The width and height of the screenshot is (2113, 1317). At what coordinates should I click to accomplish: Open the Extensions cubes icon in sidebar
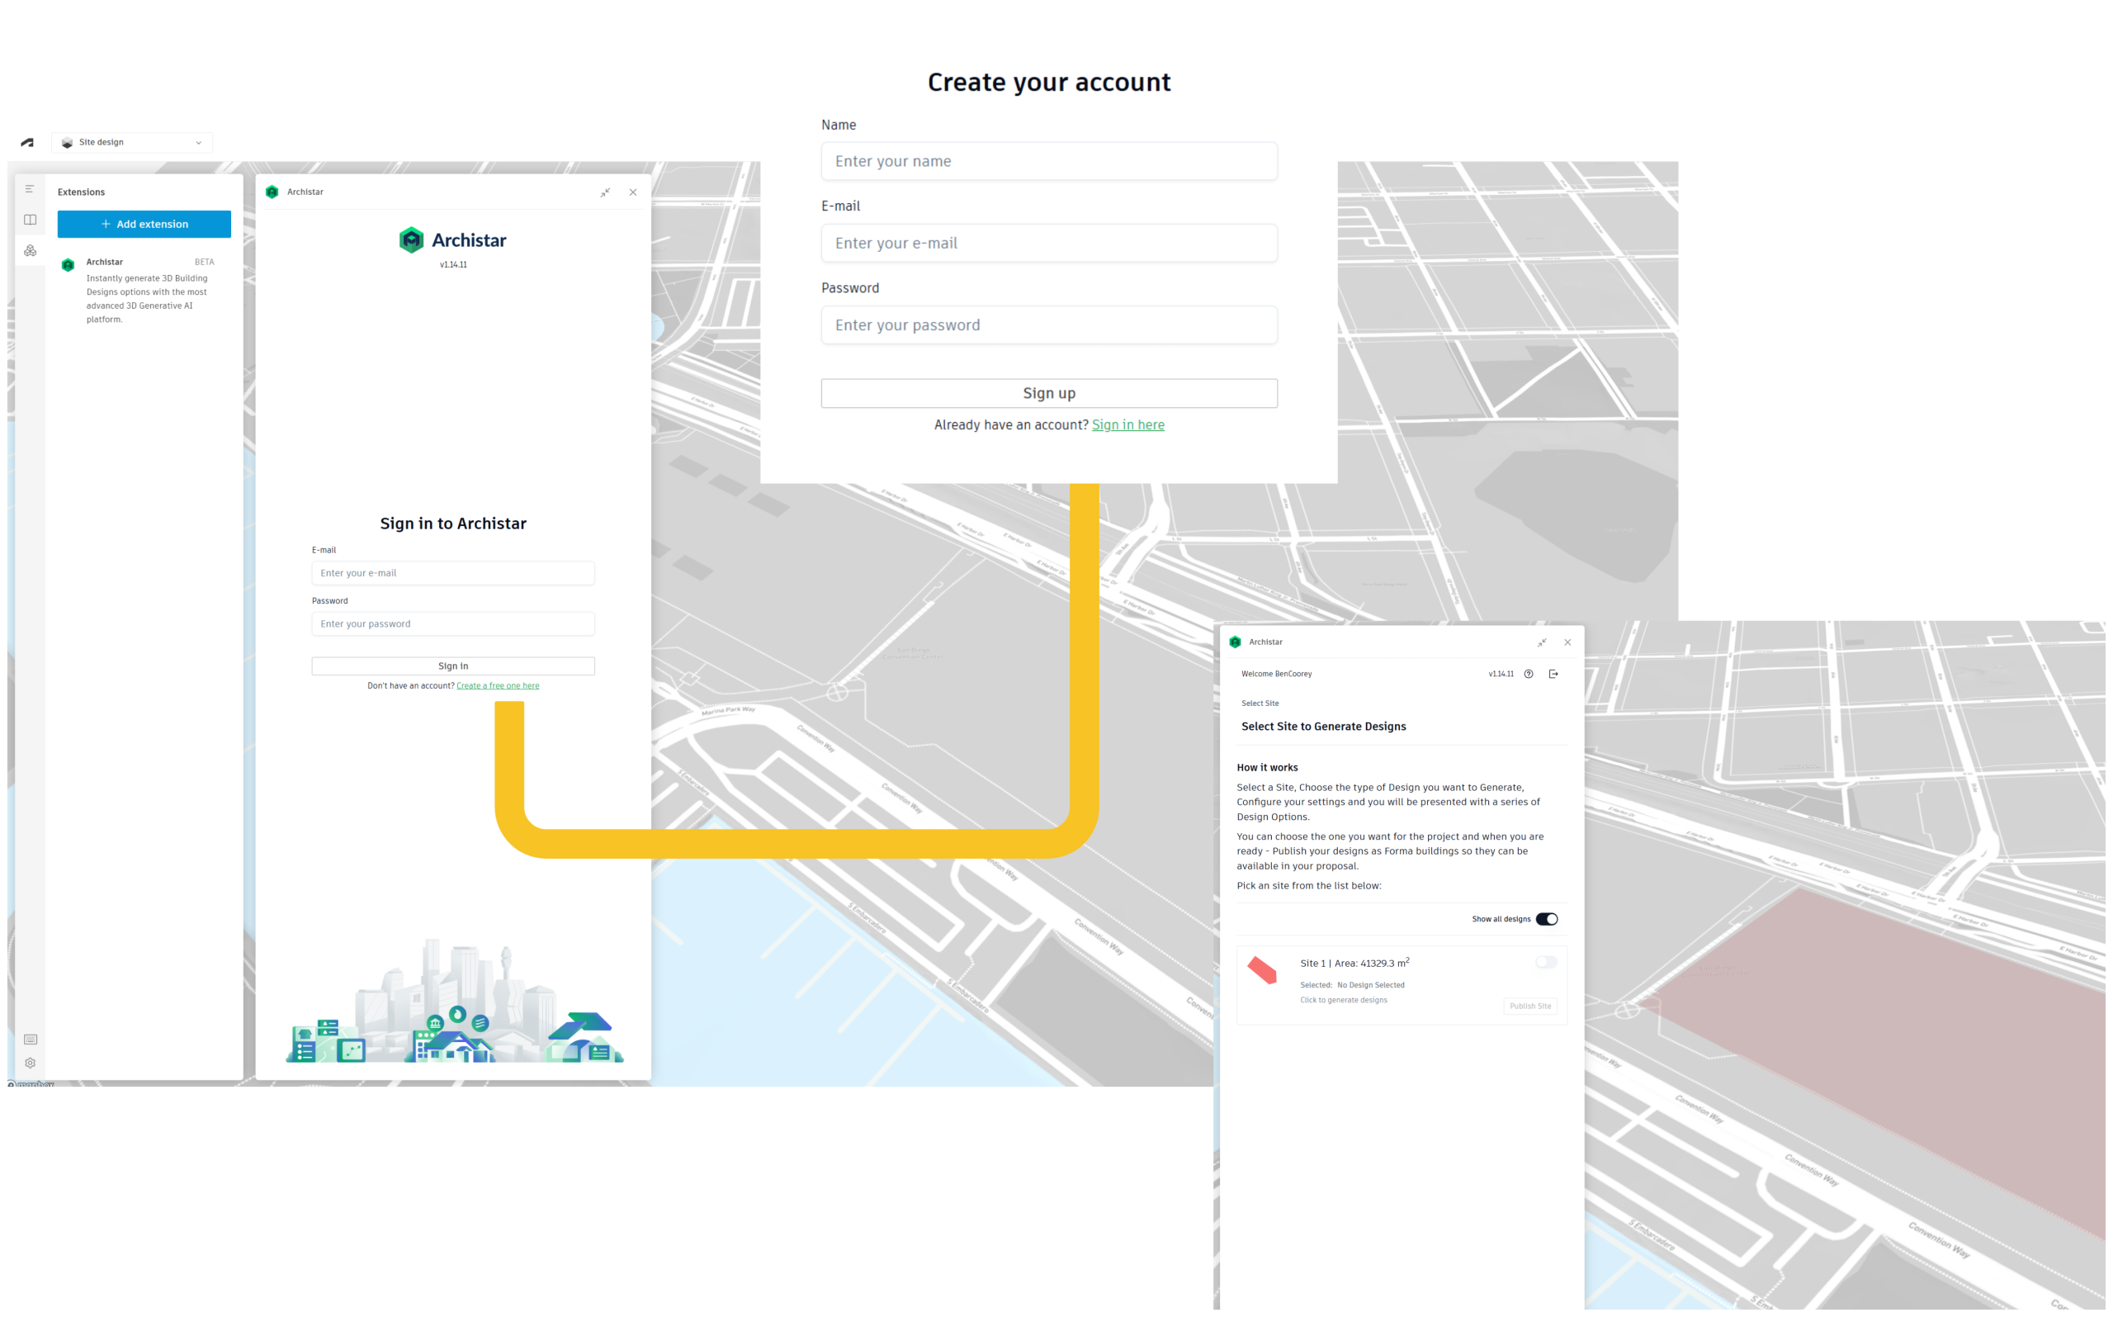31,251
